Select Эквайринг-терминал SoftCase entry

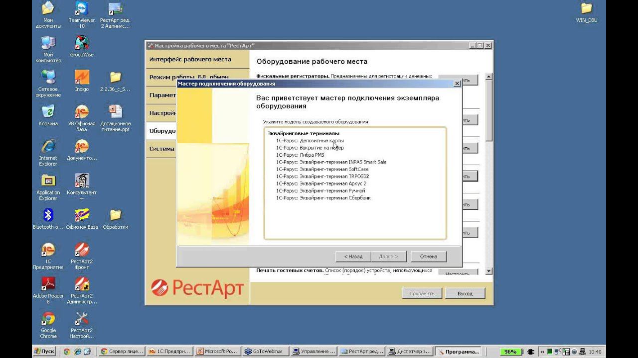point(322,169)
